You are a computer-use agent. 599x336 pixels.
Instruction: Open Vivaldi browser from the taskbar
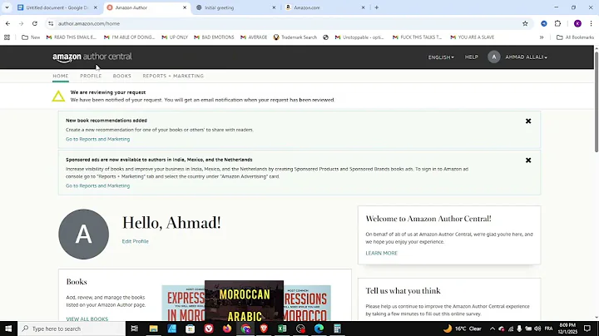[209, 329]
